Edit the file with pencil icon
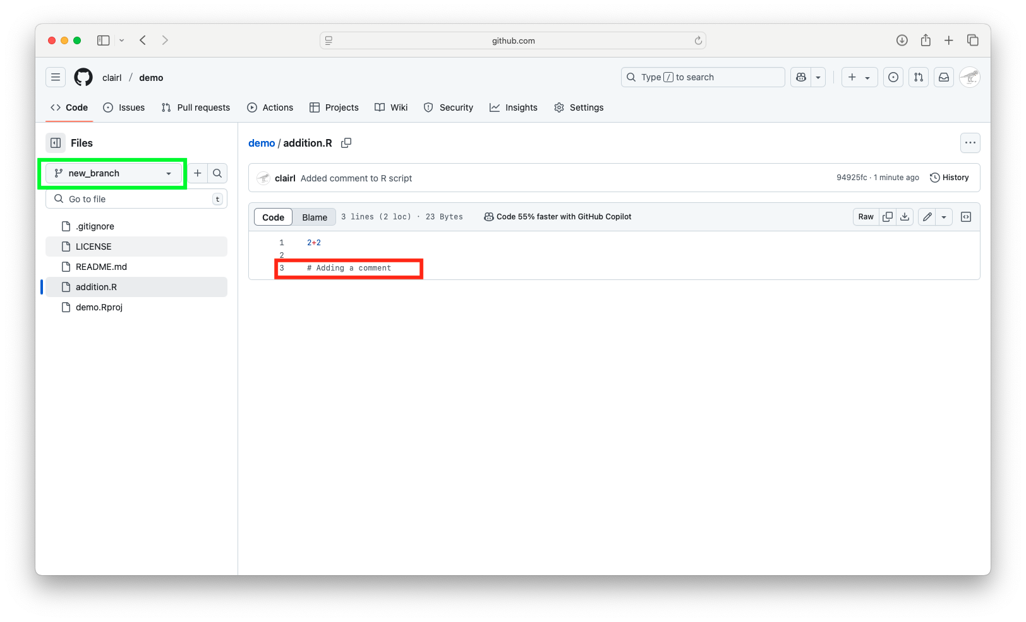Viewport: 1026px width, 622px height. (x=927, y=217)
